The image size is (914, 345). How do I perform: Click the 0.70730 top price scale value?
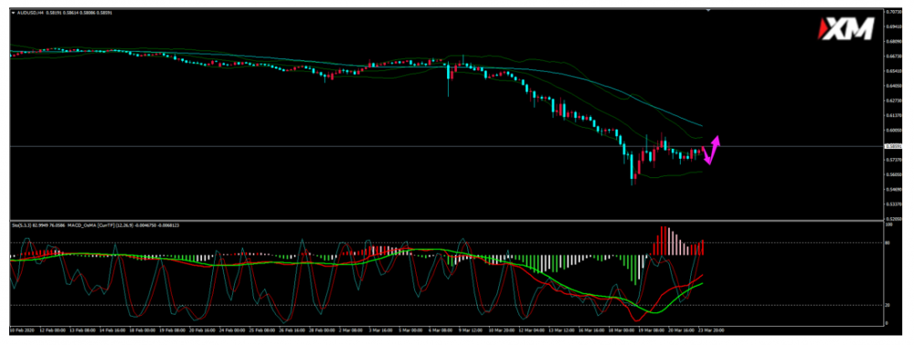pyautogui.click(x=907, y=12)
